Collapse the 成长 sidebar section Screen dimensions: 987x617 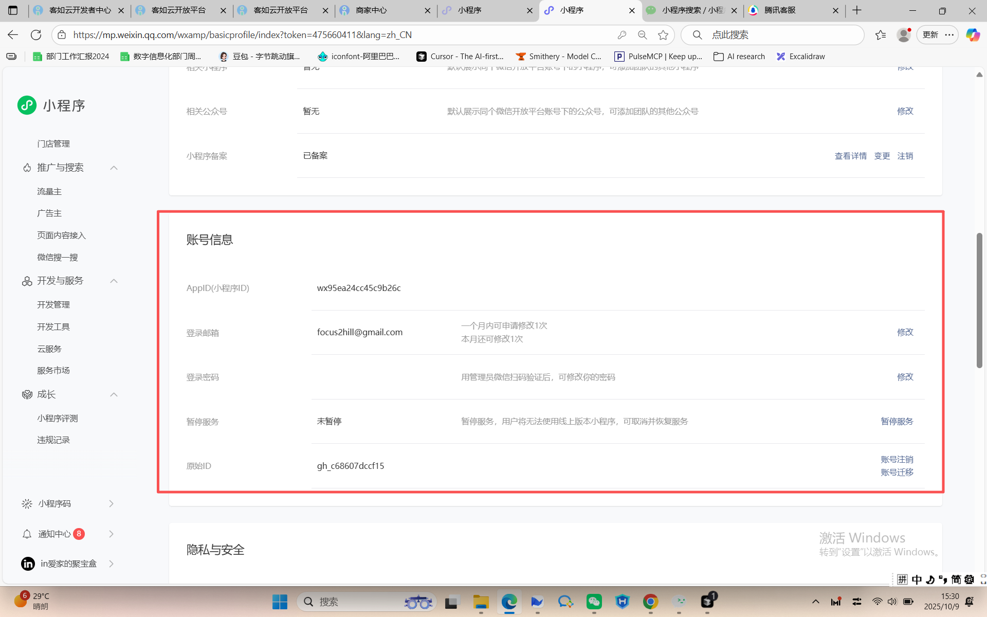(114, 394)
